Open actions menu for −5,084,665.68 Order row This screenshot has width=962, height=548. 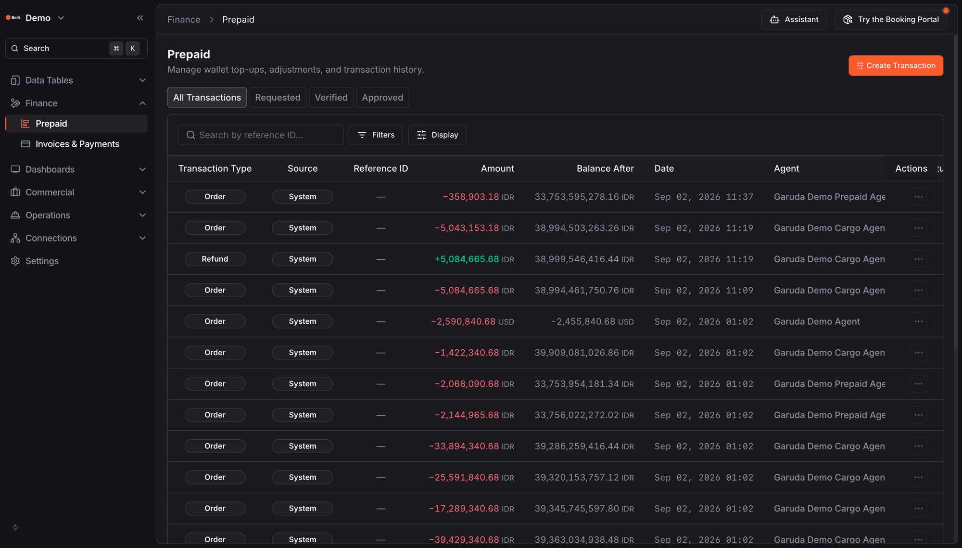click(918, 290)
